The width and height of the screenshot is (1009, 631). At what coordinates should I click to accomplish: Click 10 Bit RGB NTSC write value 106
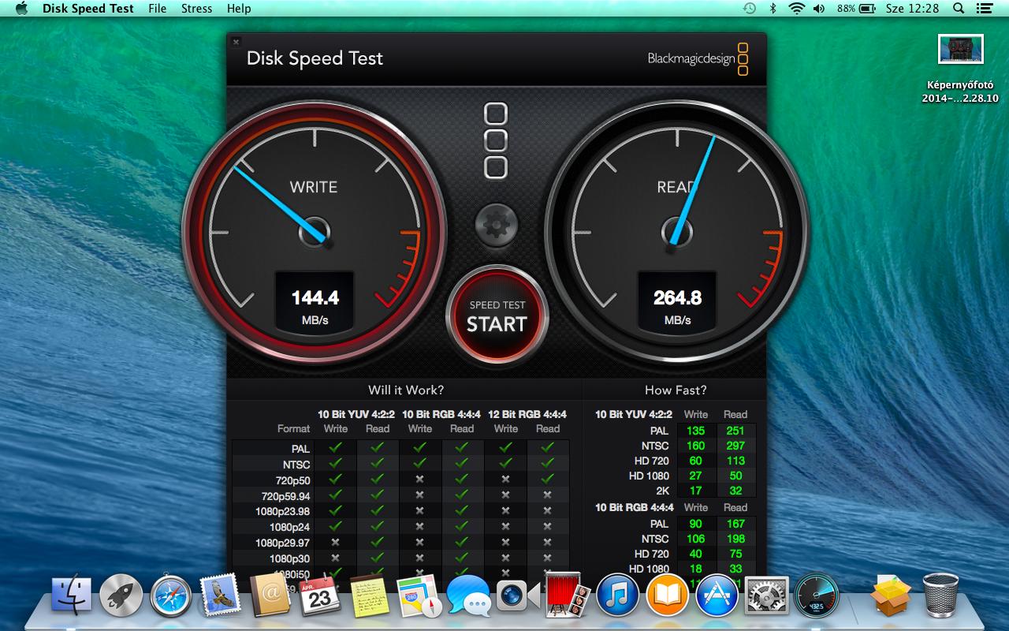click(696, 539)
